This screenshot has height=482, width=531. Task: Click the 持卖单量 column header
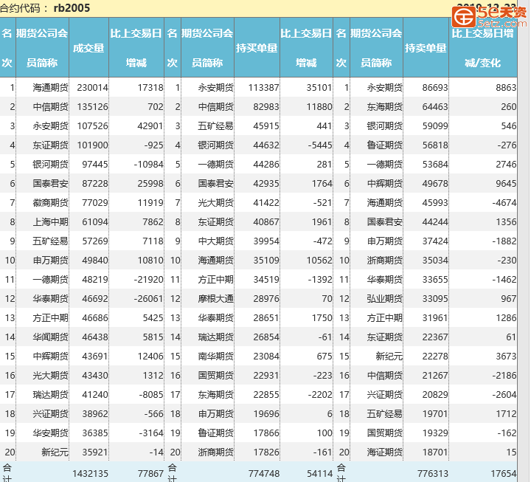(x=426, y=48)
